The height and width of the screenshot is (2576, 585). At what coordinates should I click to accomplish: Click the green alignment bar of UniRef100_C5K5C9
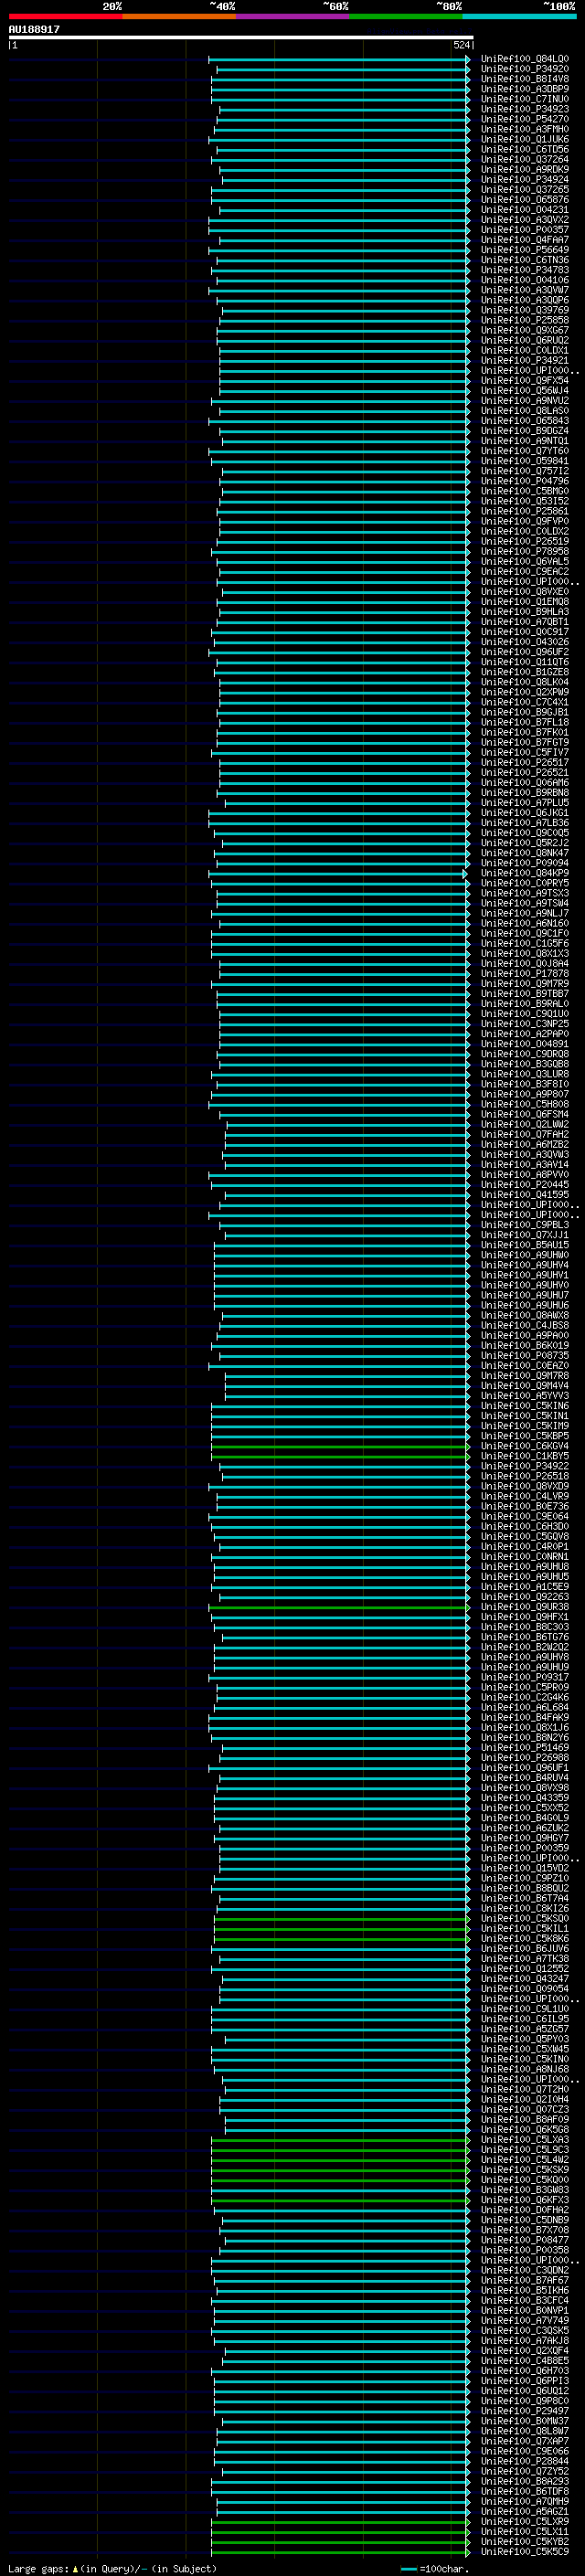click(x=340, y=2552)
